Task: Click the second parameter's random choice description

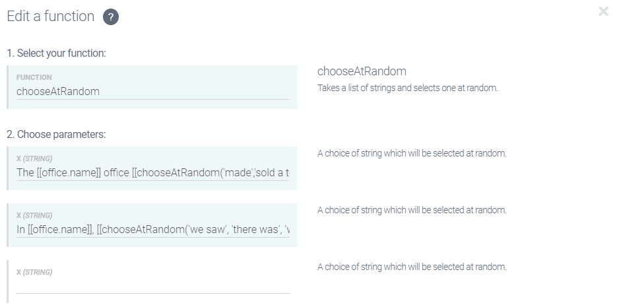Action: [412, 210]
